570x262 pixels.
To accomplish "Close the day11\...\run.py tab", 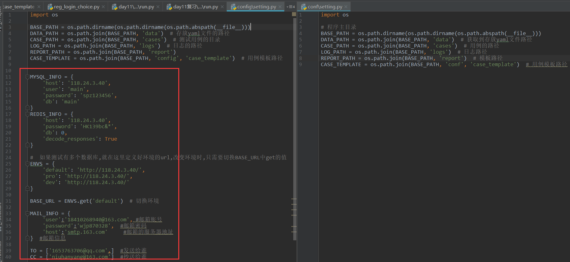I will [158, 7].
